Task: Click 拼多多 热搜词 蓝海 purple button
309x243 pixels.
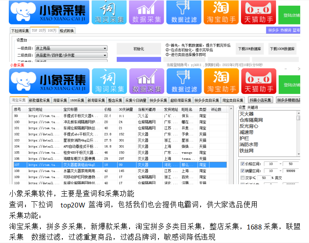Action: click(283, 30)
